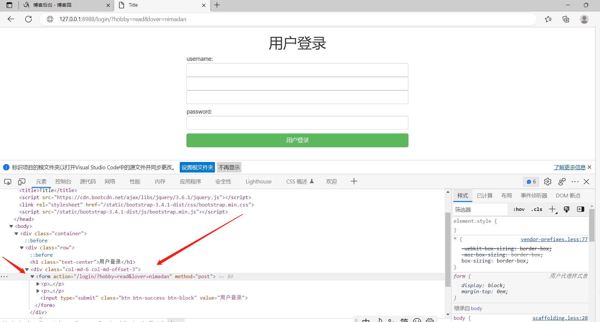
Task: Open the tab actions menu icon
Action: (x=9, y=5)
